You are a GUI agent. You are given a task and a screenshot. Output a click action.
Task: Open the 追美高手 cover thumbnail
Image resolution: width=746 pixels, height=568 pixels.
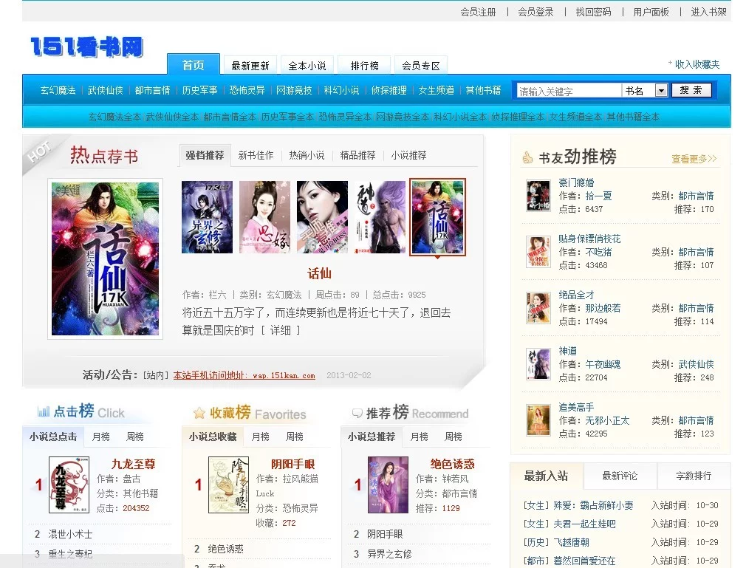coord(538,420)
